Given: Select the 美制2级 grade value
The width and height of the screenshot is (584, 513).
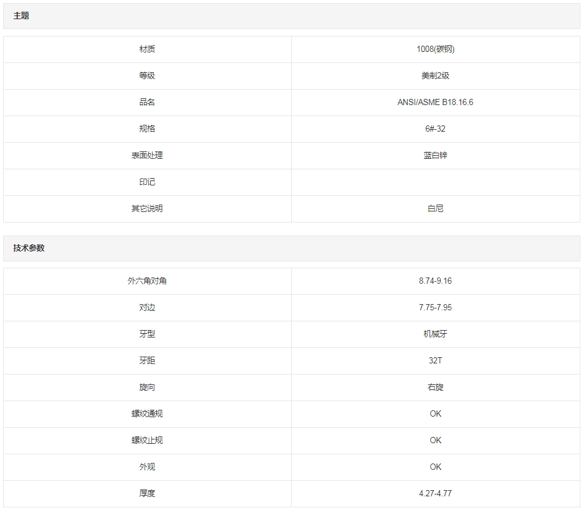Looking at the screenshot, I should pos(435,76).
